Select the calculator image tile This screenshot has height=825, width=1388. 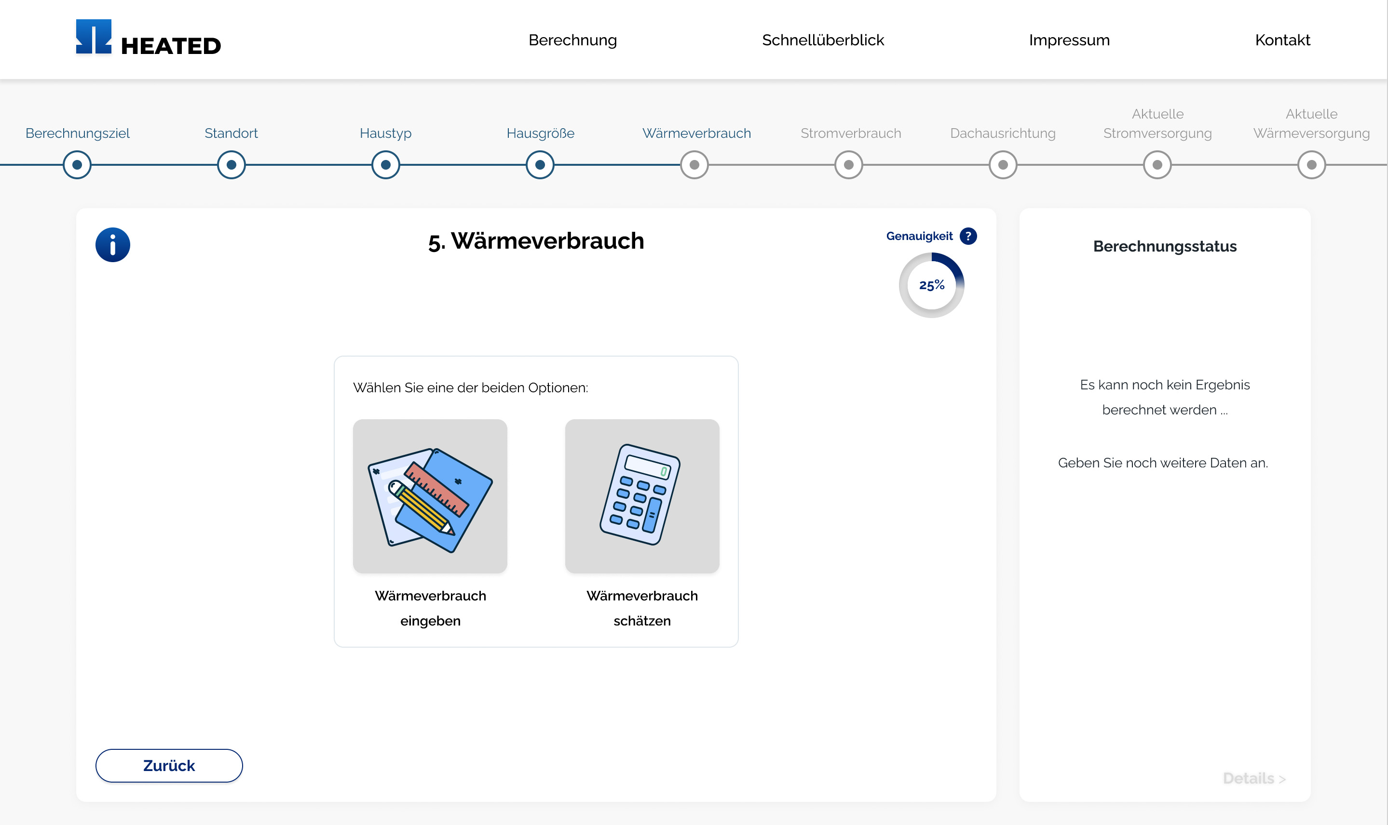[642, 496]
